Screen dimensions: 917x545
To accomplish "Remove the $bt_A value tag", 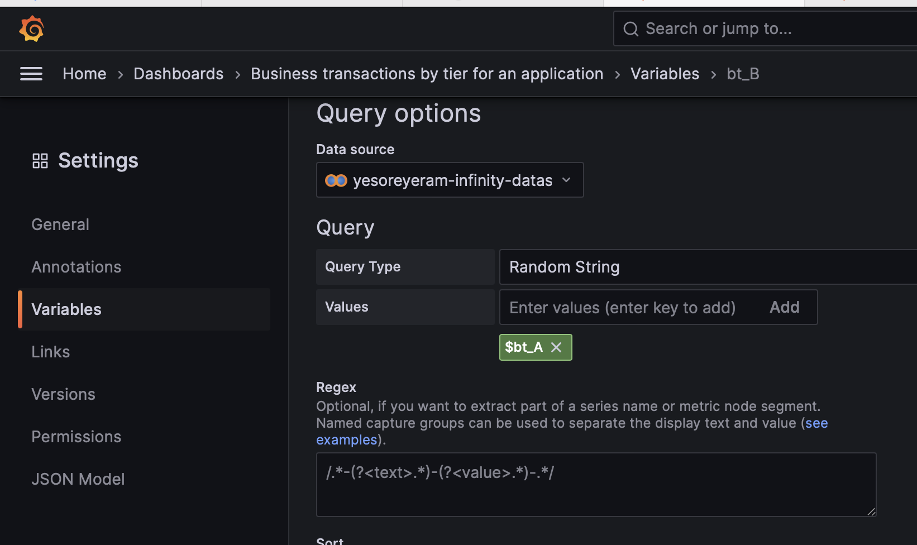I will [556, 347].
